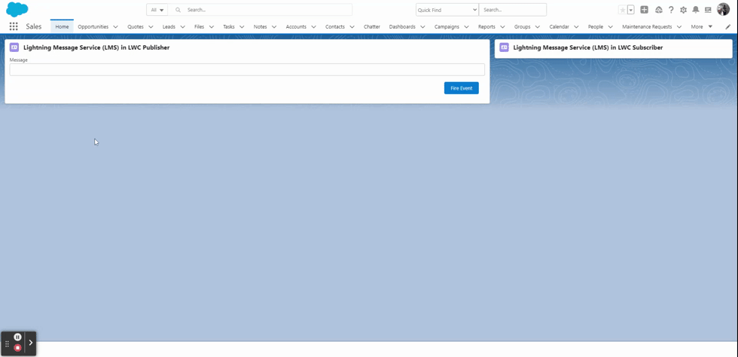Expand the Dashboards tab chevron

[x=422, y=27]
